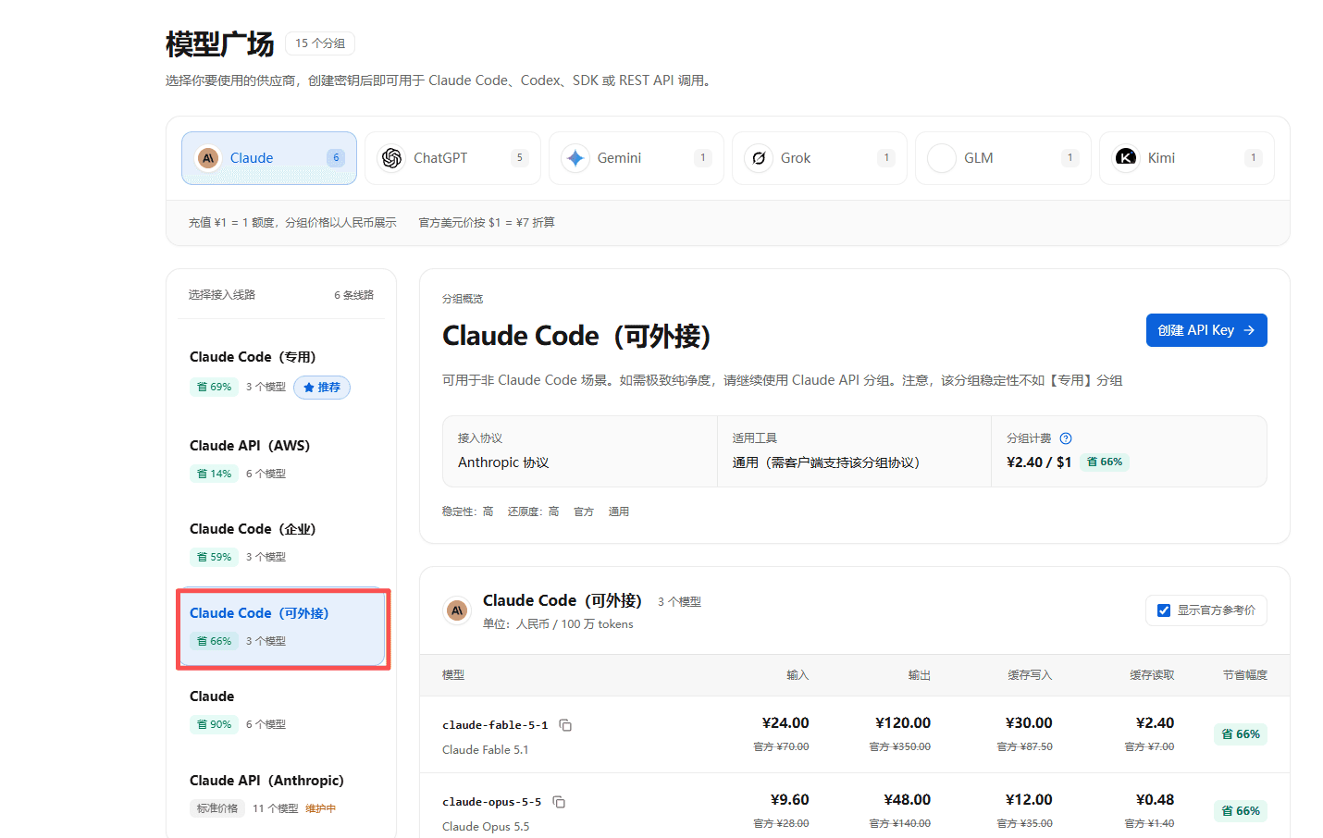1323x838 pixels.
Task: Switch to the Kimi provider tab
Action: click(x=1187, y=158)
